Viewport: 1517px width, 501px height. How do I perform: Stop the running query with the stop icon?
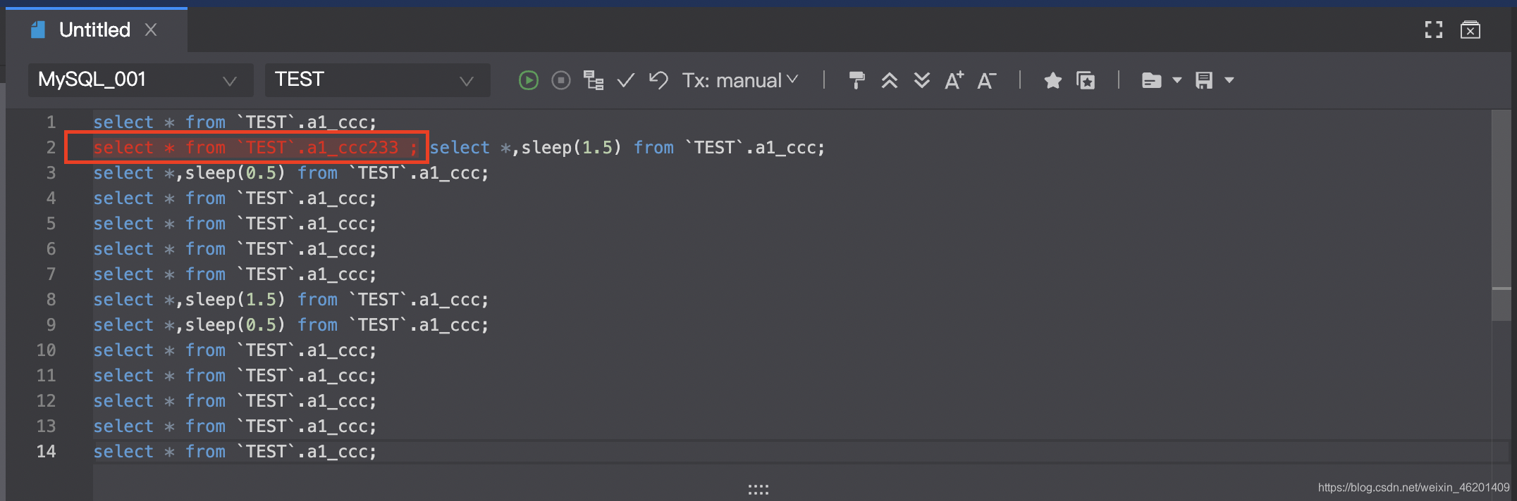561,80
